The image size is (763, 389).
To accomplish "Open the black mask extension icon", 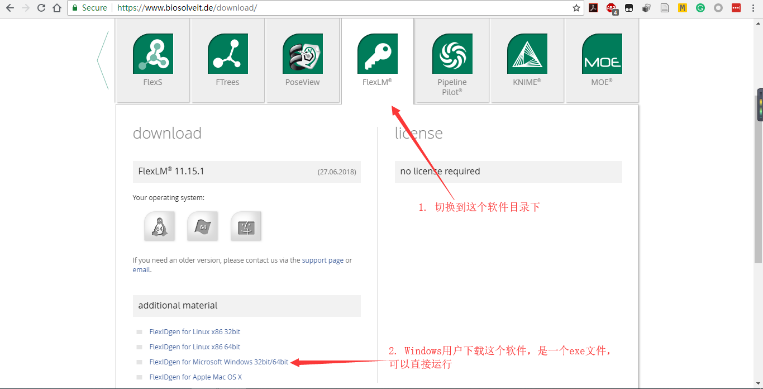I will (629, 8).
